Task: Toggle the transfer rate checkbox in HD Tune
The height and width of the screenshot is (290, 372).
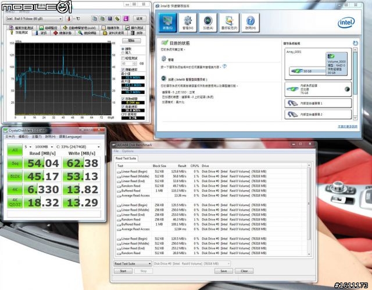Action: 123,70
